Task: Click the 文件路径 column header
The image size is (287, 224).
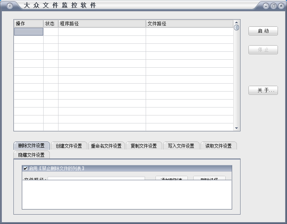Action: pos(189,24)
